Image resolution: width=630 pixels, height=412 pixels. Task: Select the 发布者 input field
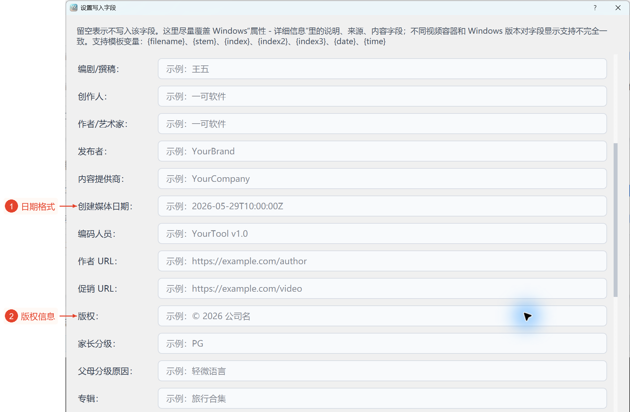pyautogui.click(x=382, y=151)
